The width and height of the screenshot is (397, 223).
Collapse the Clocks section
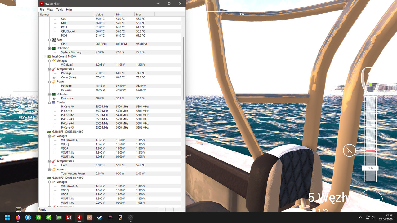[49, 102]
